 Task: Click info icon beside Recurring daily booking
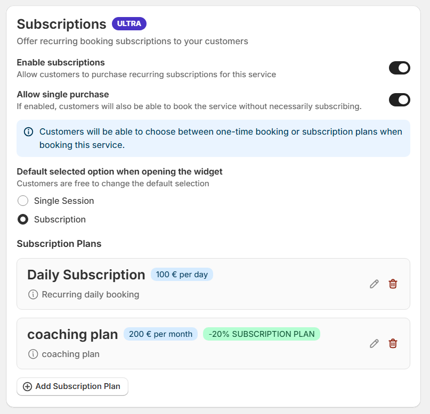pyautogui.click(x=33, y=294)
